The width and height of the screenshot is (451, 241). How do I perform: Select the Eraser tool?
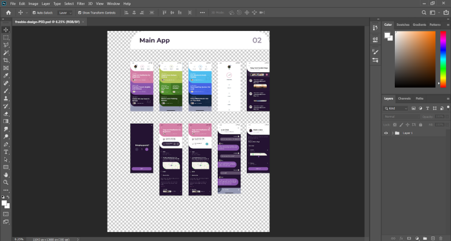[x=6, y=114]
